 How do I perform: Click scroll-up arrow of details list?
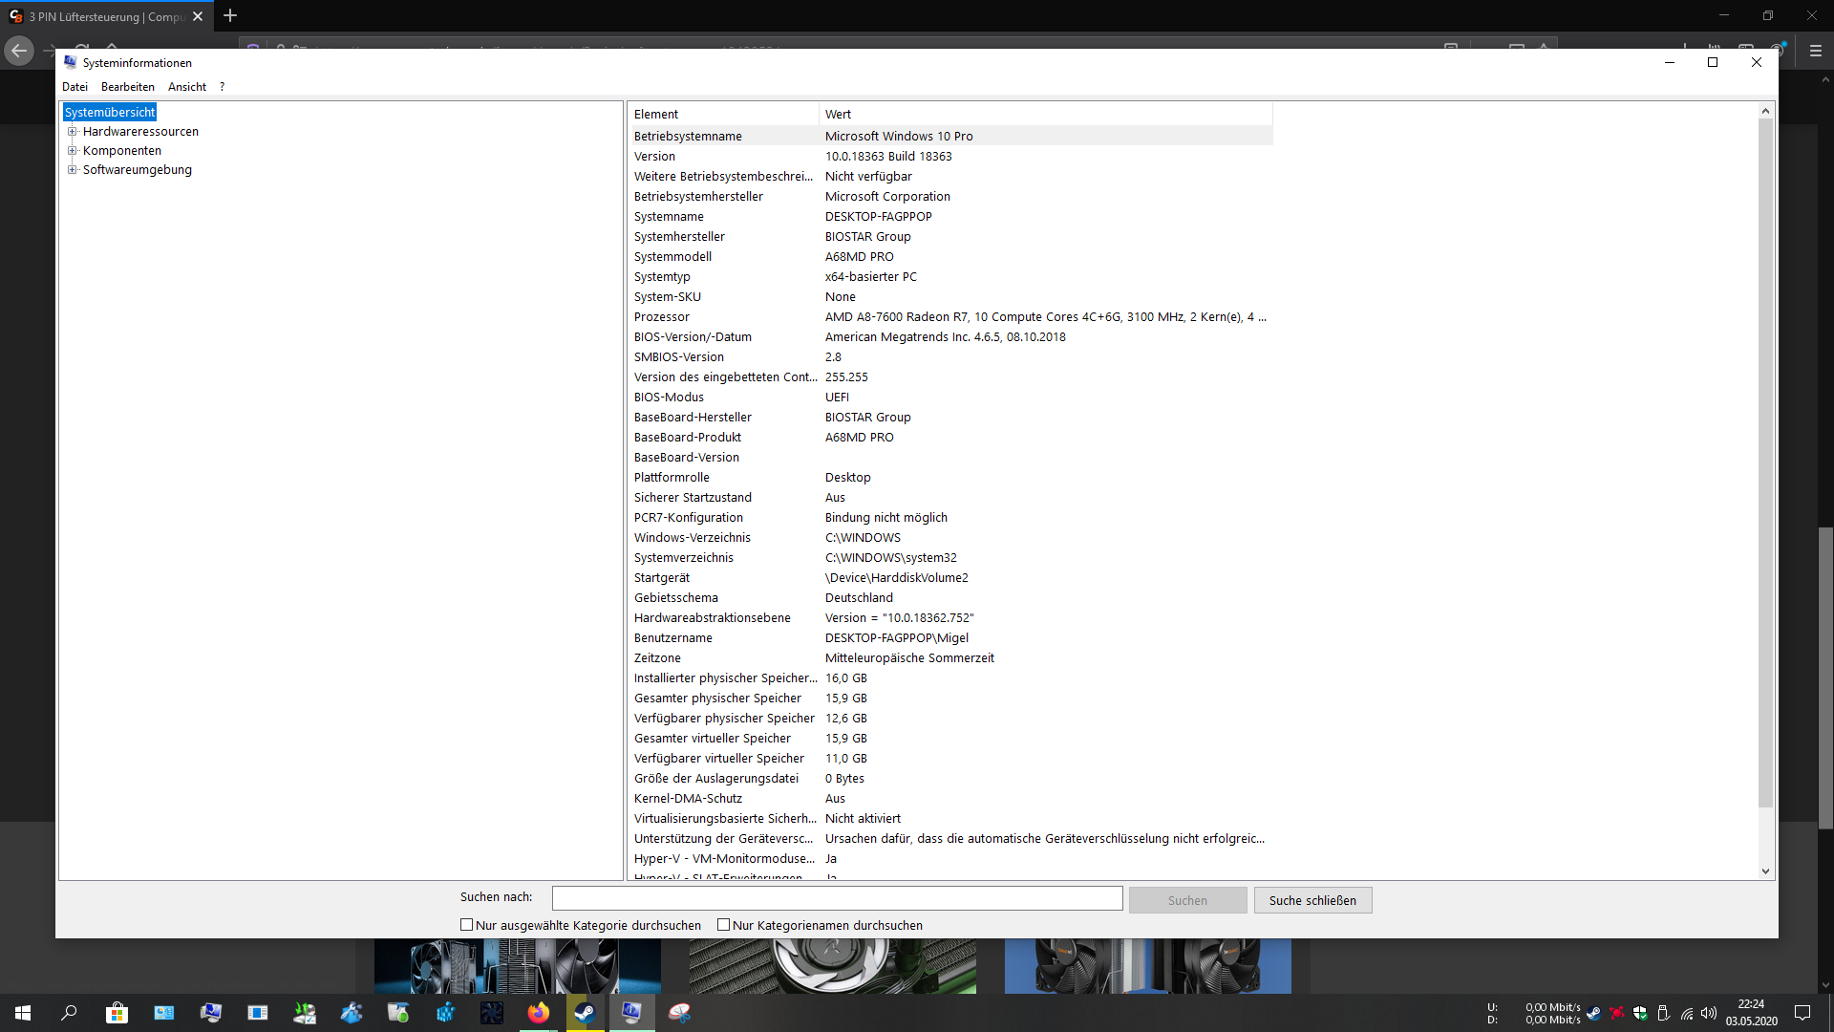pos(1765,112)
